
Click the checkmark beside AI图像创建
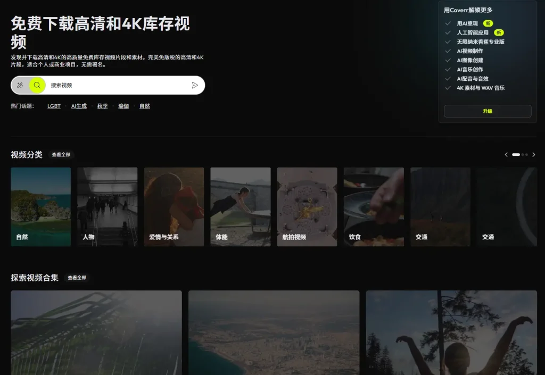tap(448, 60)
